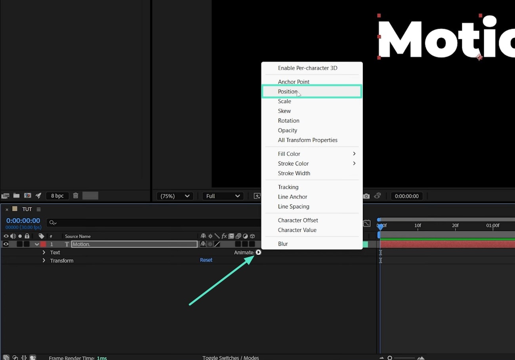Open Fill Color submenu arrow
Viewport: 515px width, 360px height.
[x=354, y=154]
